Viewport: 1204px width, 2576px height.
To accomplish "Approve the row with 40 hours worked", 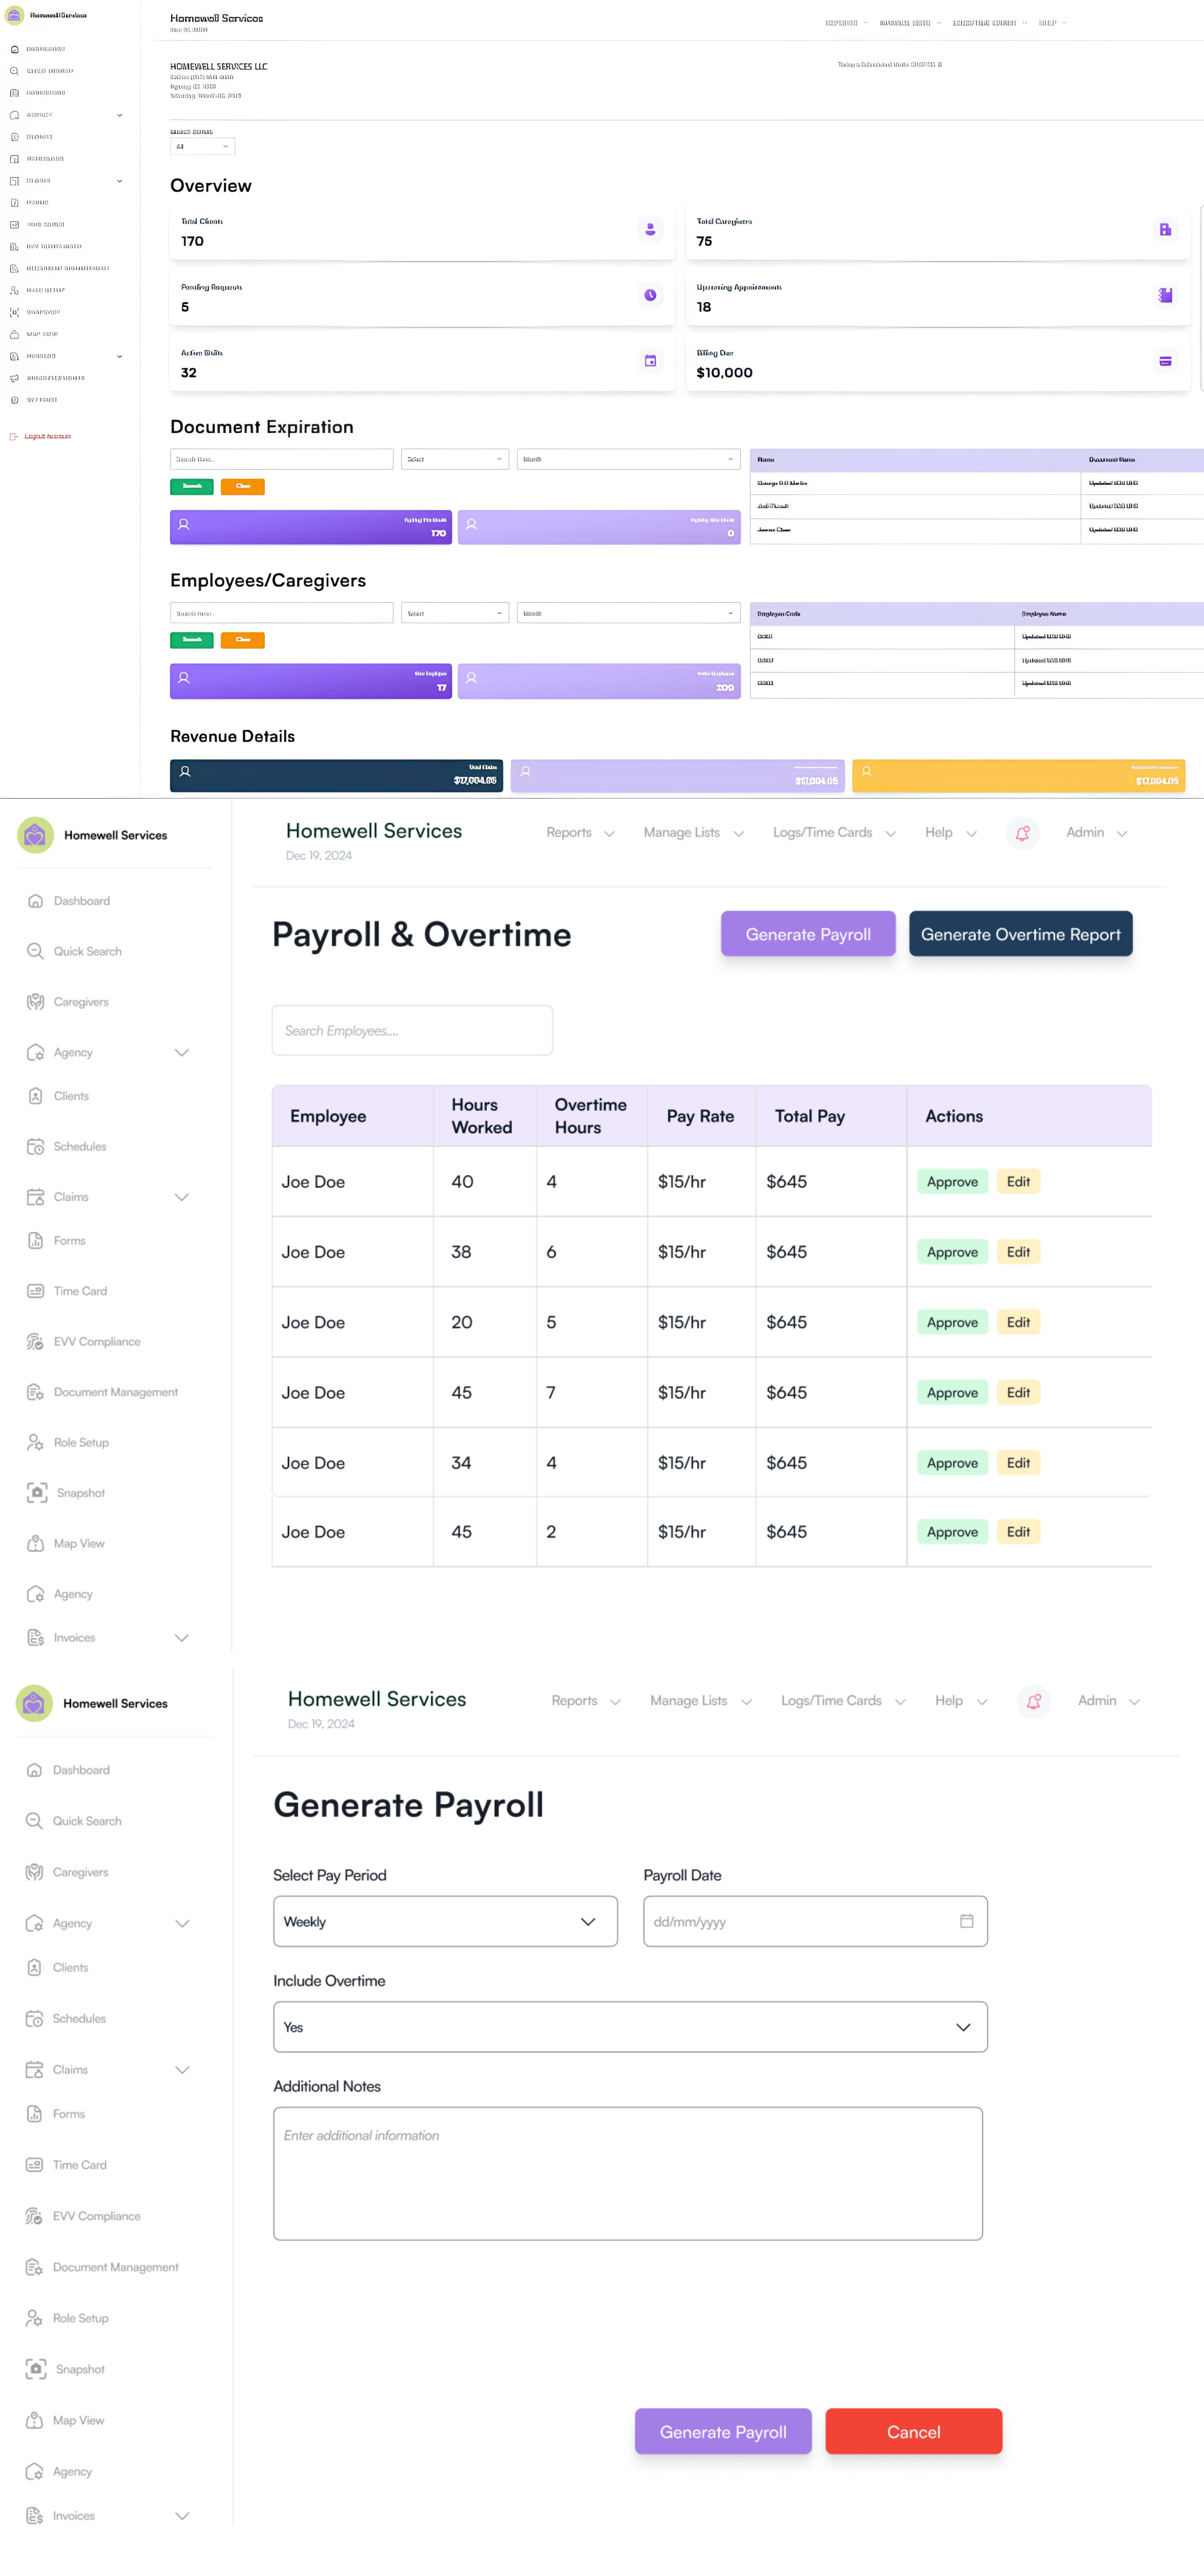I will [x=952, y=1182].
